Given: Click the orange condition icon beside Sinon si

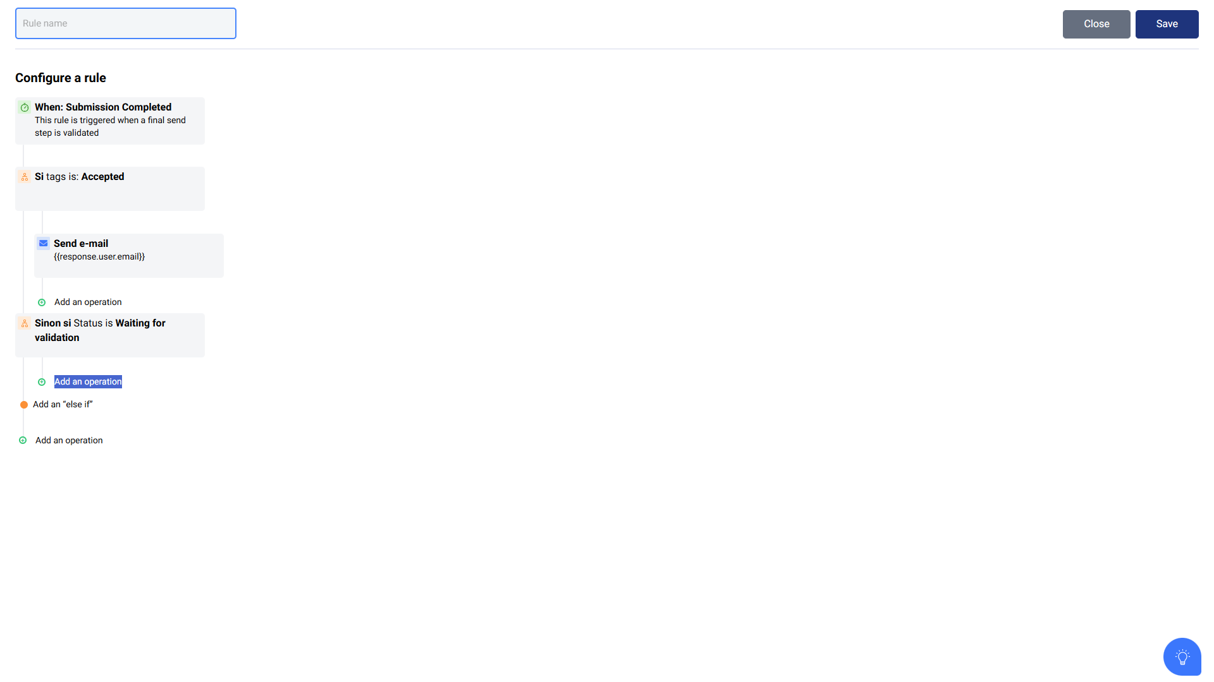Looking at the screenshot, I should point(25,323).
